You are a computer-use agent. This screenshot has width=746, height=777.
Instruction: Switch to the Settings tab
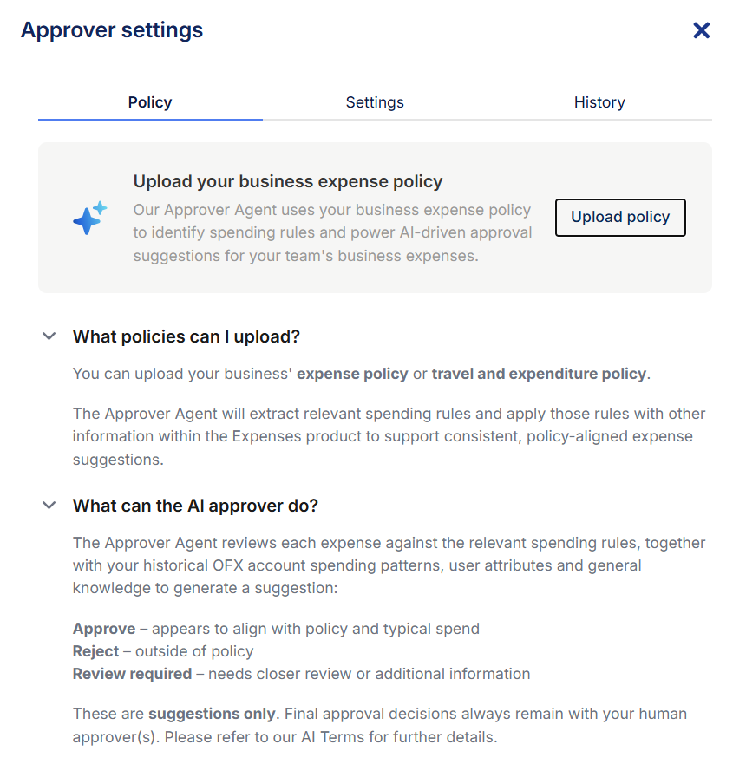tap(375, 102)
